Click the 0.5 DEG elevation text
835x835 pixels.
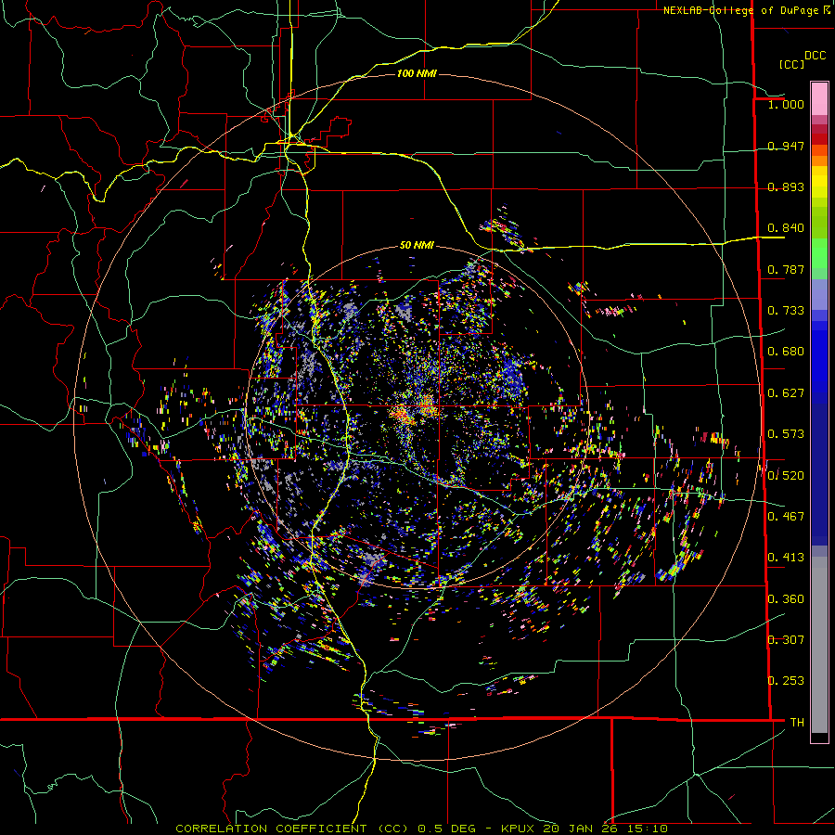447,829
